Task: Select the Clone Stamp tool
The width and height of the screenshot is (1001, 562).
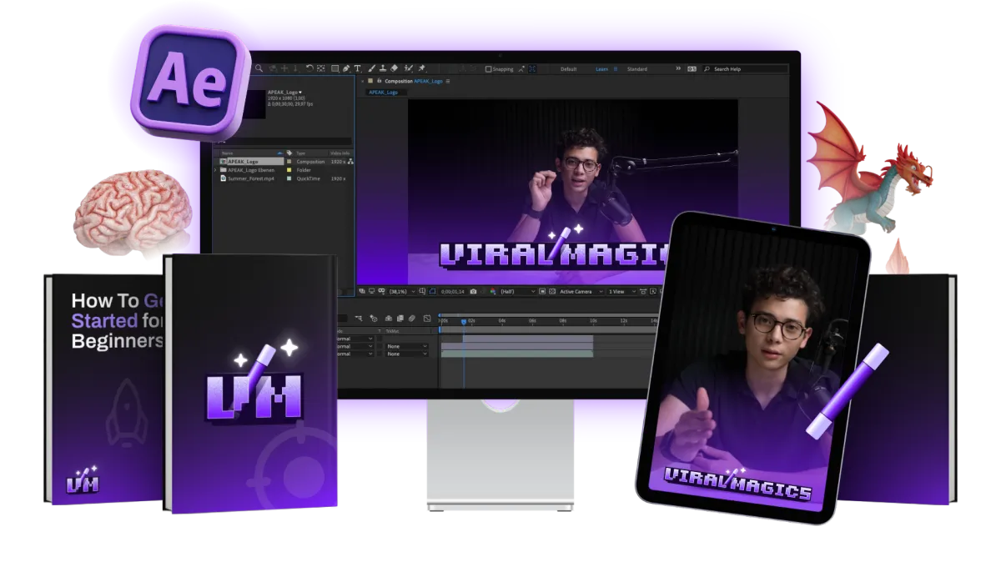Action: 383,68
